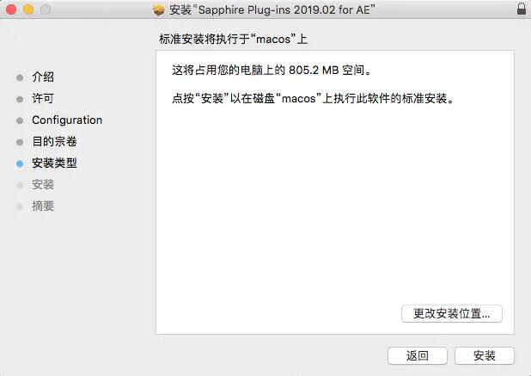Go to the 目的宗卷 step
531x376 pixels.
54,141
